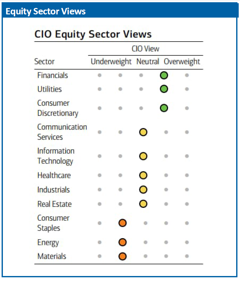Select the orange dot for Consumer Staples
Screen dimensions: 240x284
pos(122,223)
